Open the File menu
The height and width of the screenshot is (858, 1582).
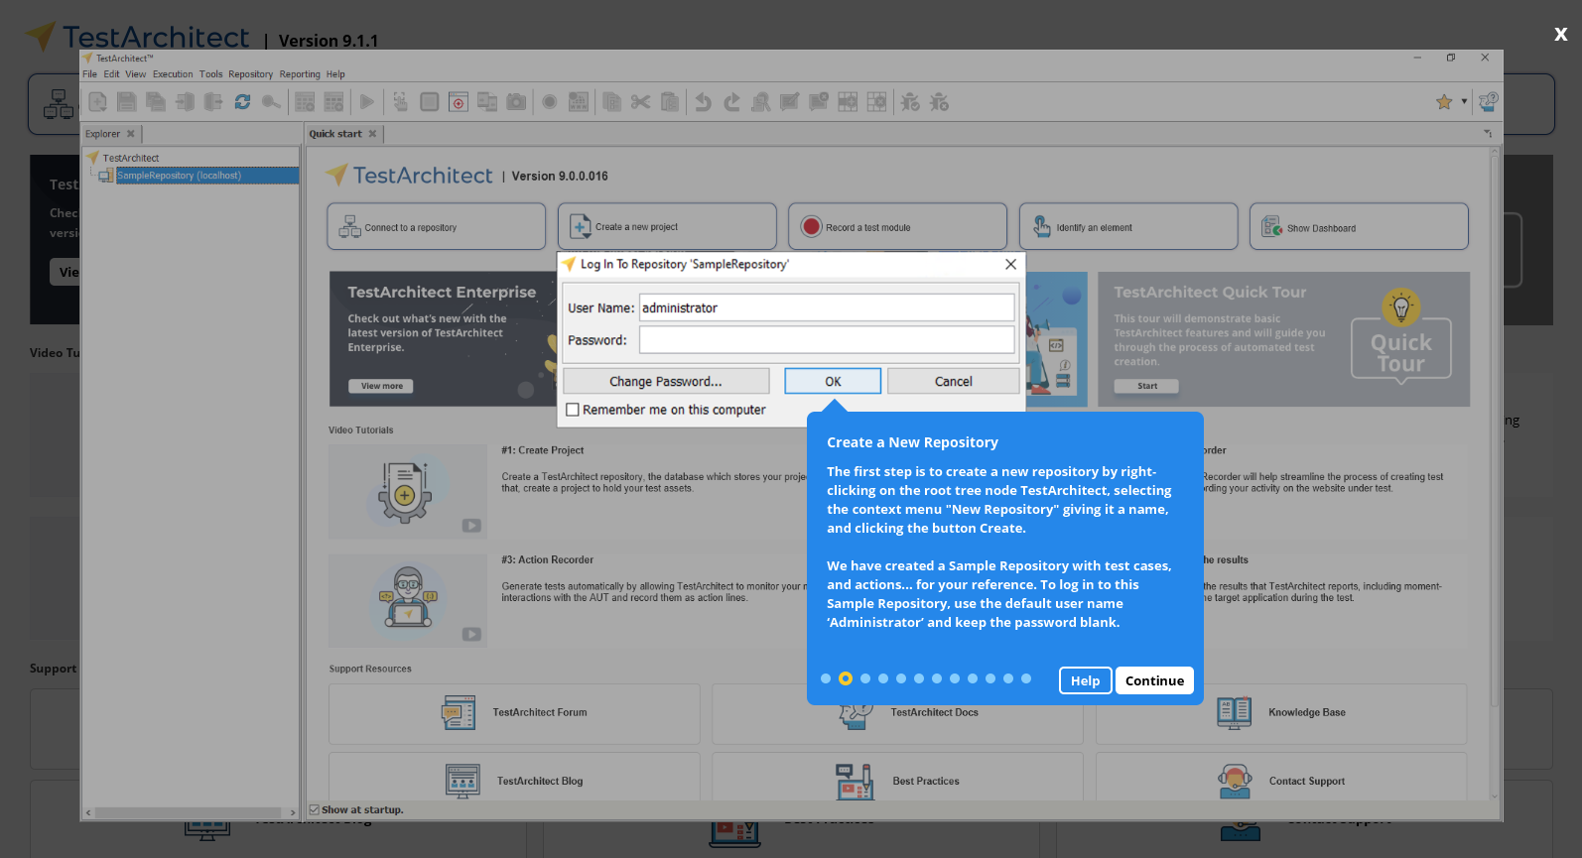89,74
